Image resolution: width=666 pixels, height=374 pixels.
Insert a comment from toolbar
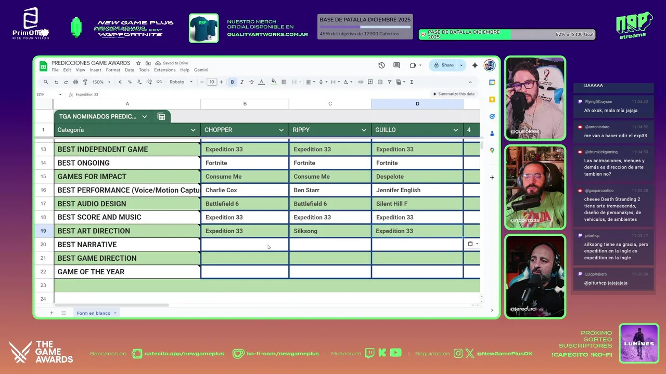point(370,82)
